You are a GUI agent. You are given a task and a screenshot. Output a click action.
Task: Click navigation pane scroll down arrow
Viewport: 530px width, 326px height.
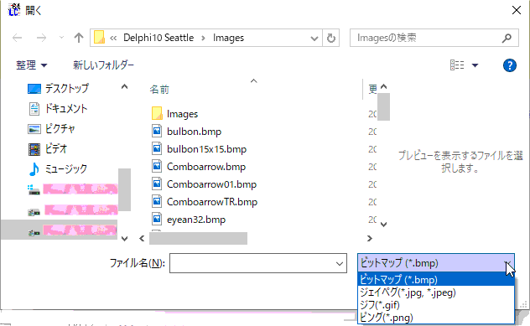pyautogui.click(x=124, y=239)
